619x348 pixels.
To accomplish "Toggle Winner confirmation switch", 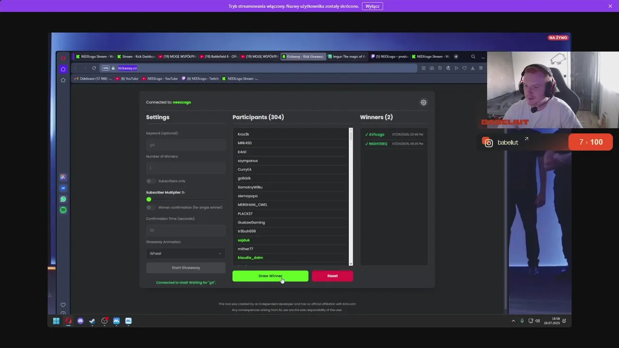I will pos(150,207).
